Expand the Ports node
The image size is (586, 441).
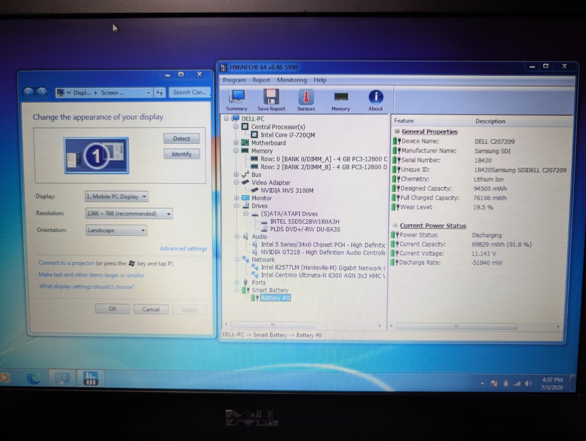(237, 282)
